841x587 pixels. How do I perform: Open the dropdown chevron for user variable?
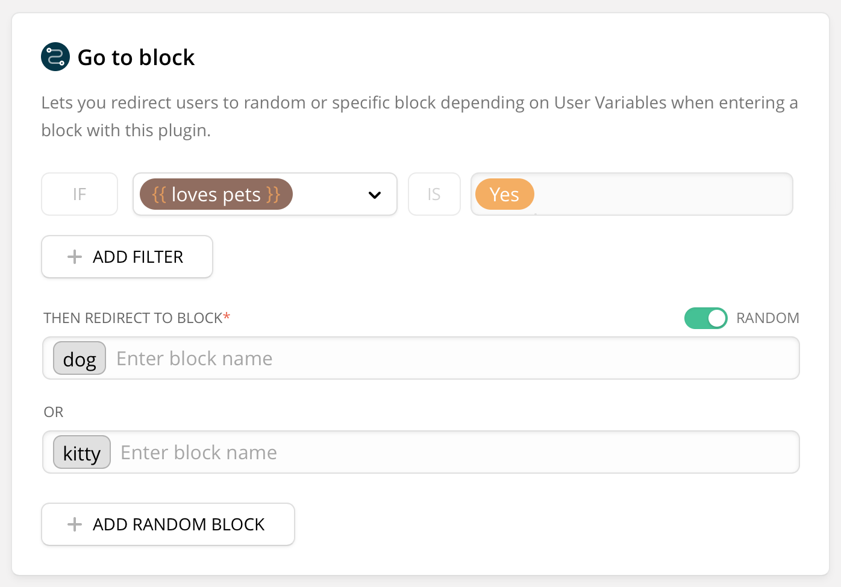click(x=375, y=195)
